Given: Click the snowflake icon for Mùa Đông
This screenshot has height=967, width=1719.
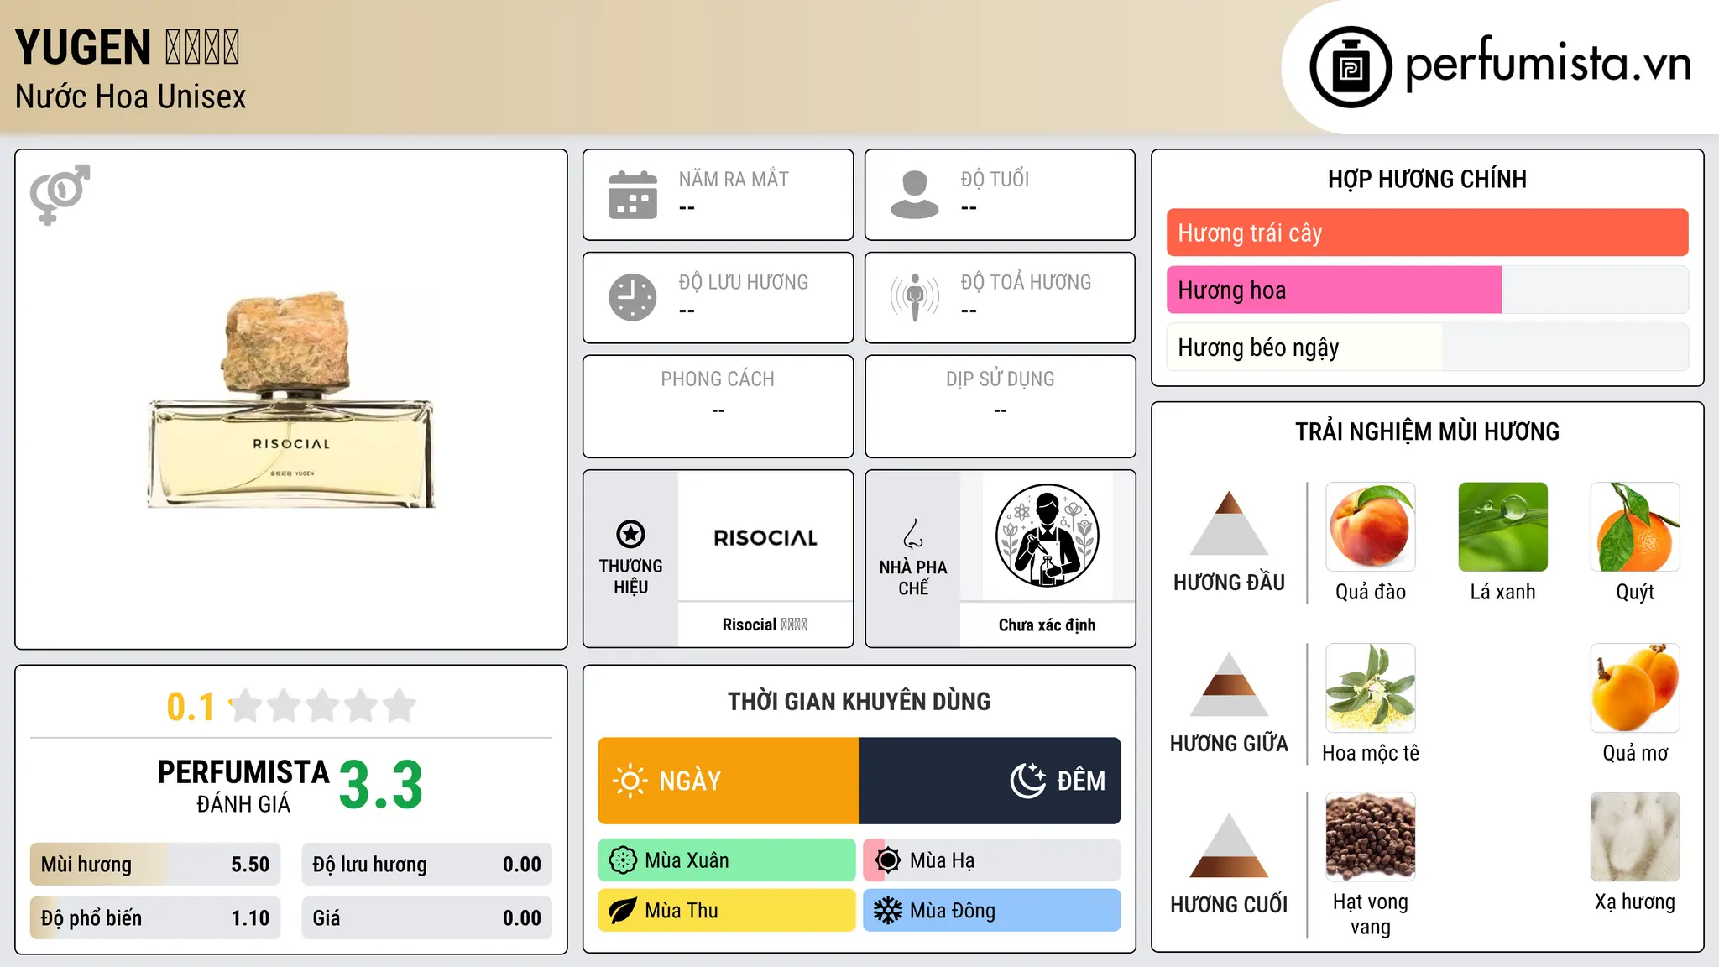Looking at the screenshot, I should (888, 911).
